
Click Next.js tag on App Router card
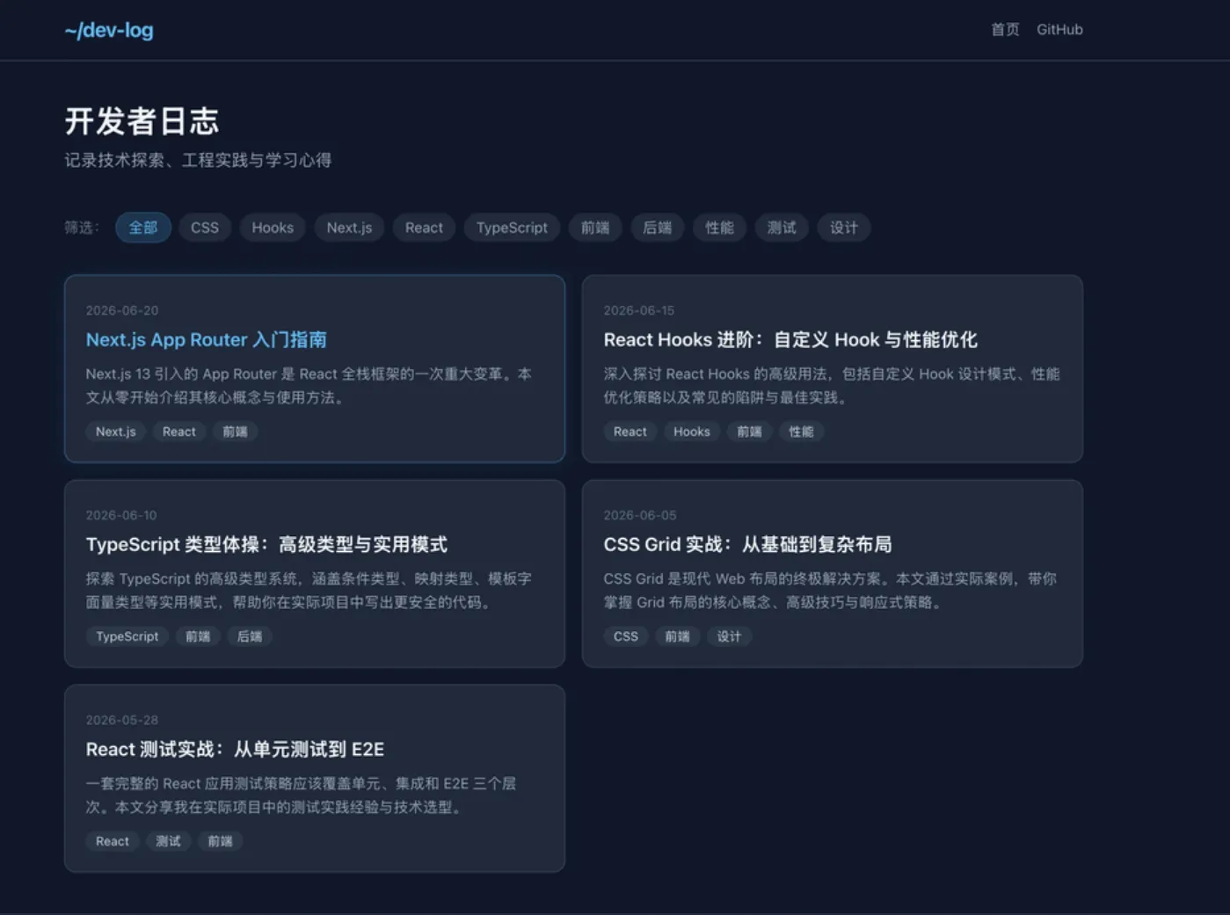pyautogui.click(x=116, y=432)
